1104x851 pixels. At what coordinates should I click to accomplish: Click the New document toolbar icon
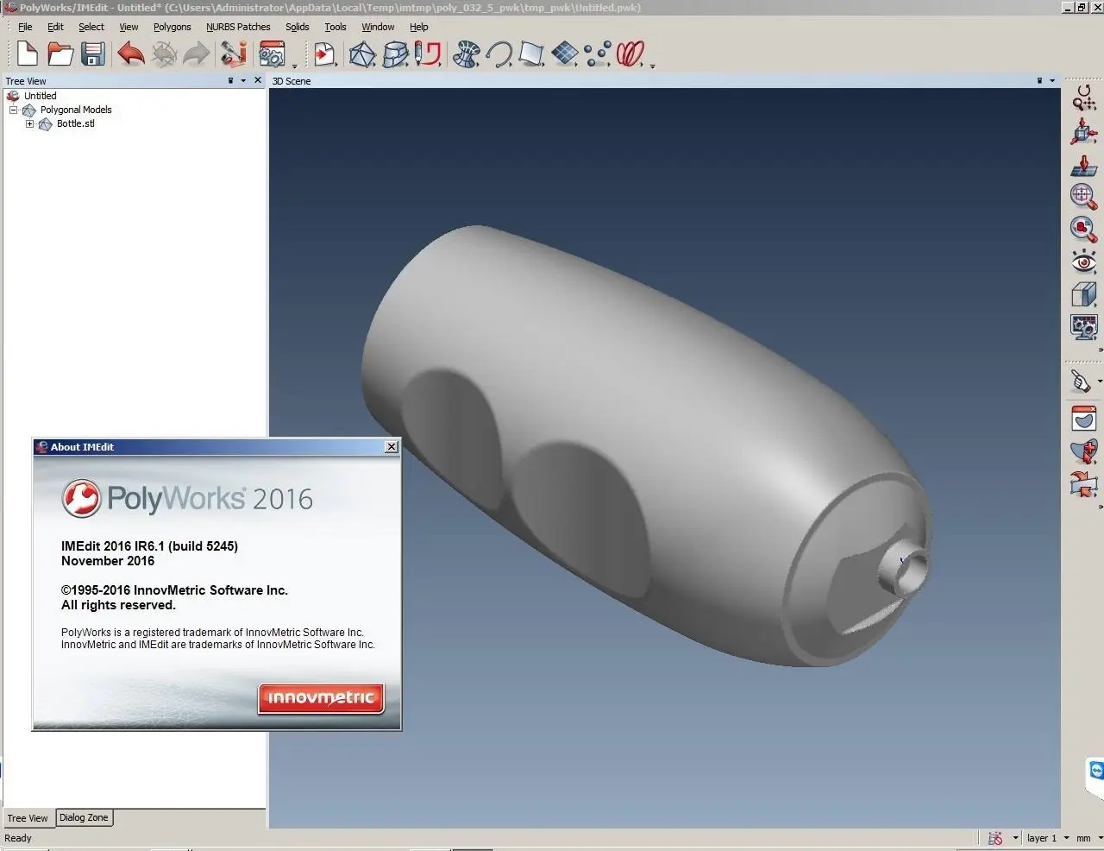[x=27, y=54]
